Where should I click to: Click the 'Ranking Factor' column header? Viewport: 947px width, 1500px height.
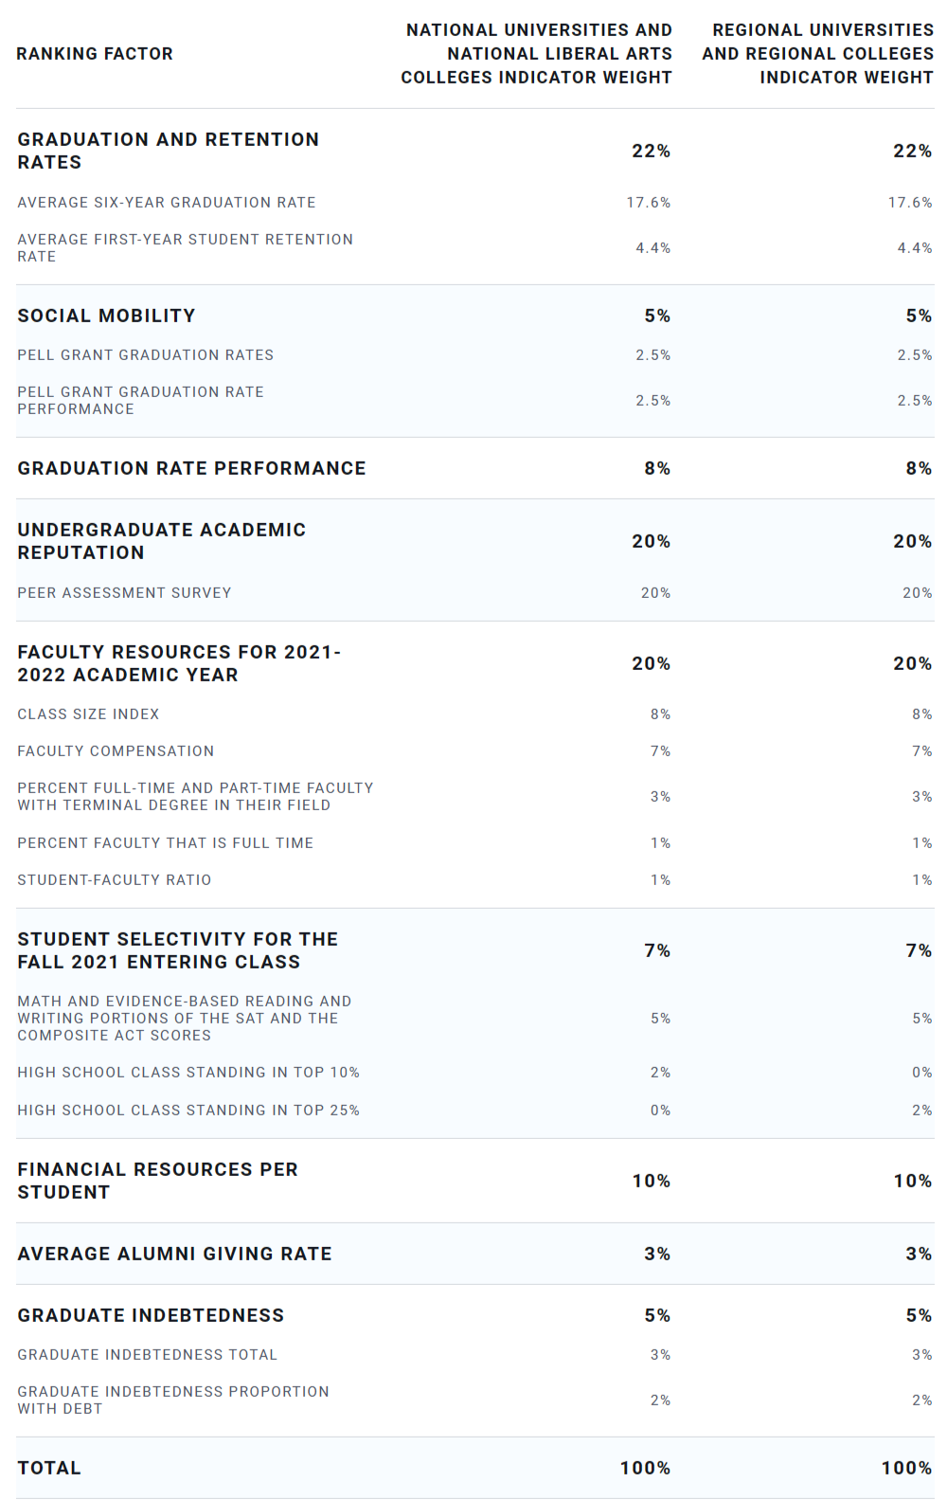(x=95, y=54)
